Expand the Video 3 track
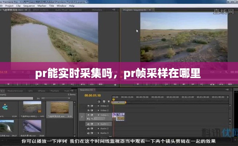The height and width of the screenshot is (146, 238). point(98,106)
